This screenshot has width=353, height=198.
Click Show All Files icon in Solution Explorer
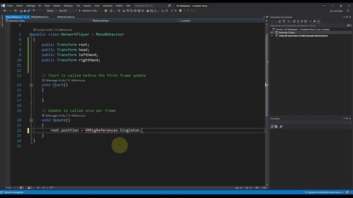(x=306, y=21)
